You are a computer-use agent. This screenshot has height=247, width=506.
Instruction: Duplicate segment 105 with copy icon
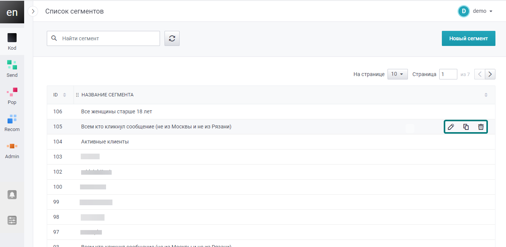coord(466,127)
